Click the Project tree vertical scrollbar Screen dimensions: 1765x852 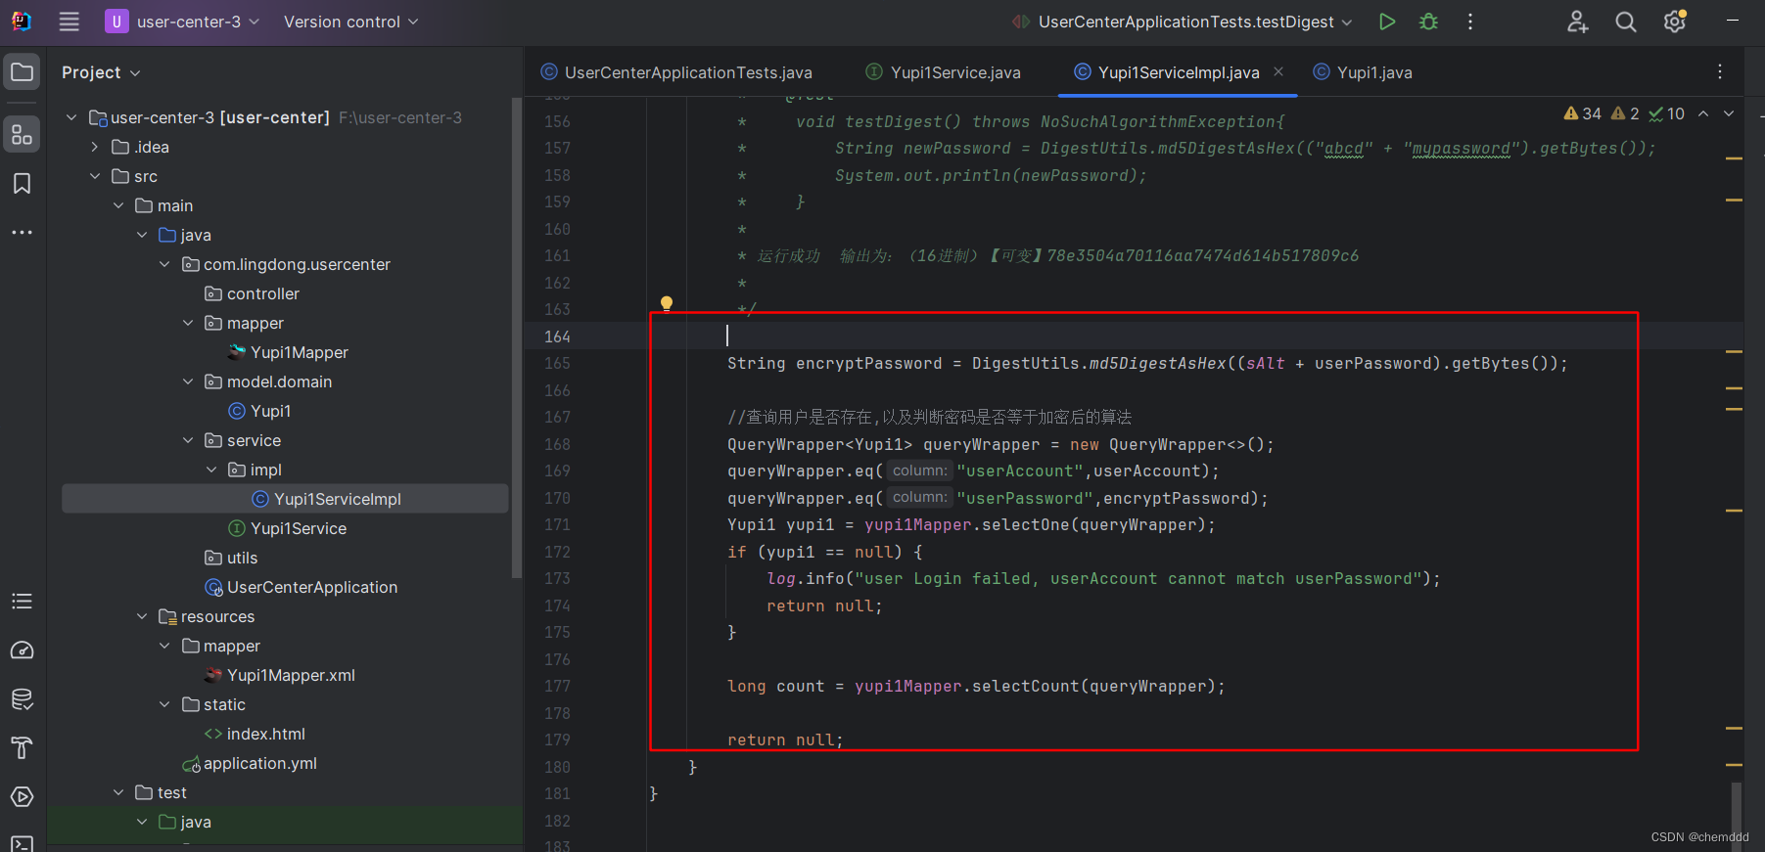tap(517, 337)
